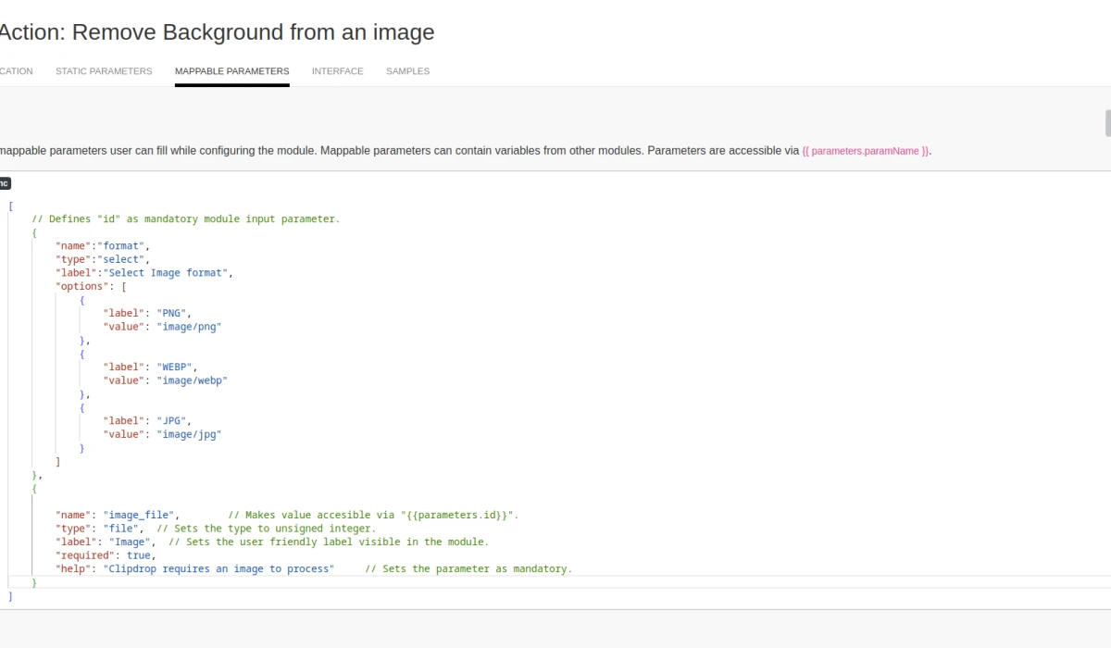Click the dark badge above the code editor
Image resolution: width=1111 pixels, height=648 pixels.
click(x=5, y=183)
